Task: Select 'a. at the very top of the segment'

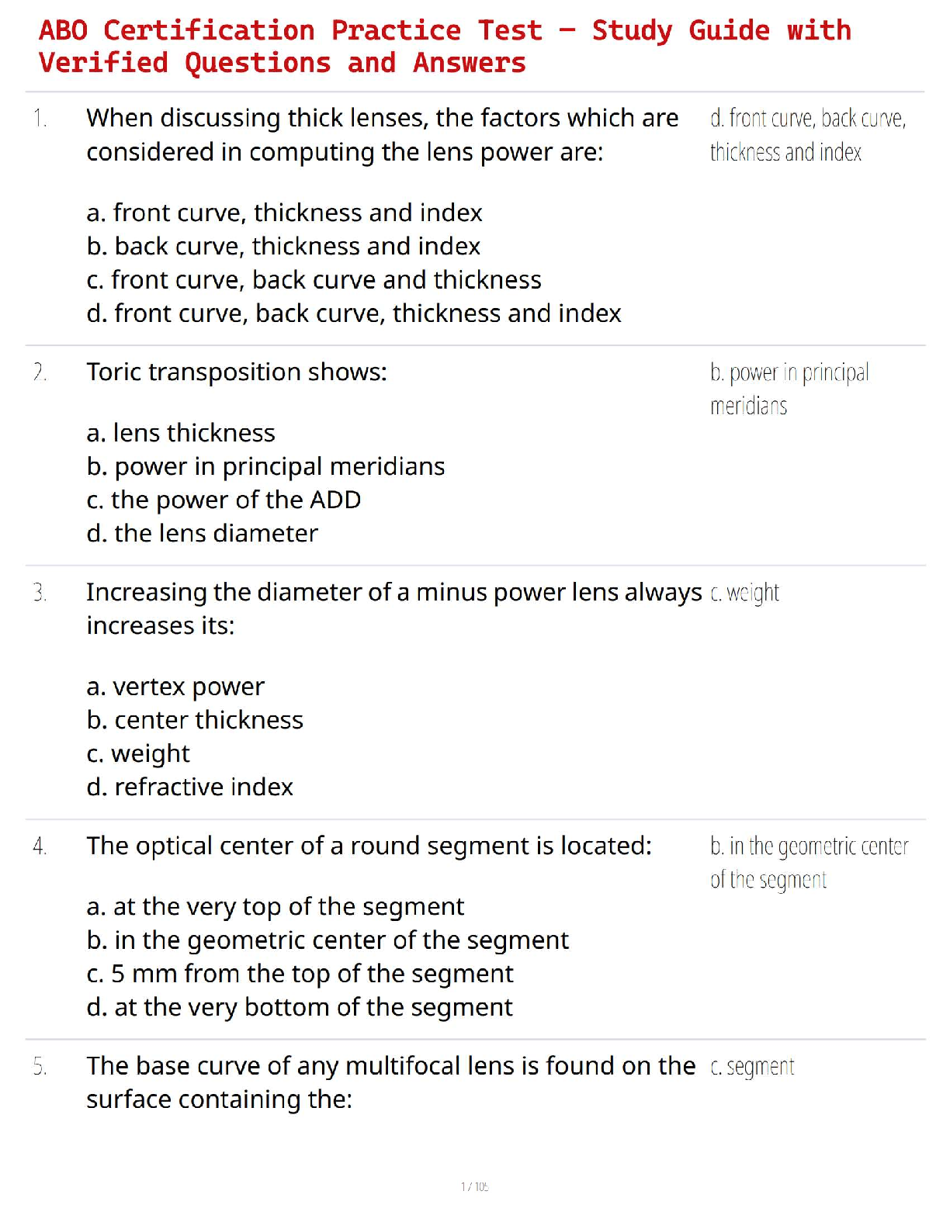Action: pos(275,906)
